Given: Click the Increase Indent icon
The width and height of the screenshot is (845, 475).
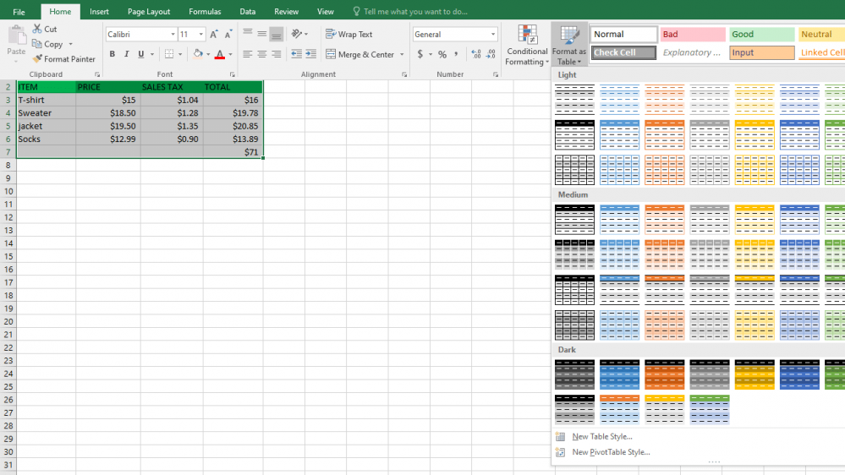Looking at the screenshot, I should point(311,54).
